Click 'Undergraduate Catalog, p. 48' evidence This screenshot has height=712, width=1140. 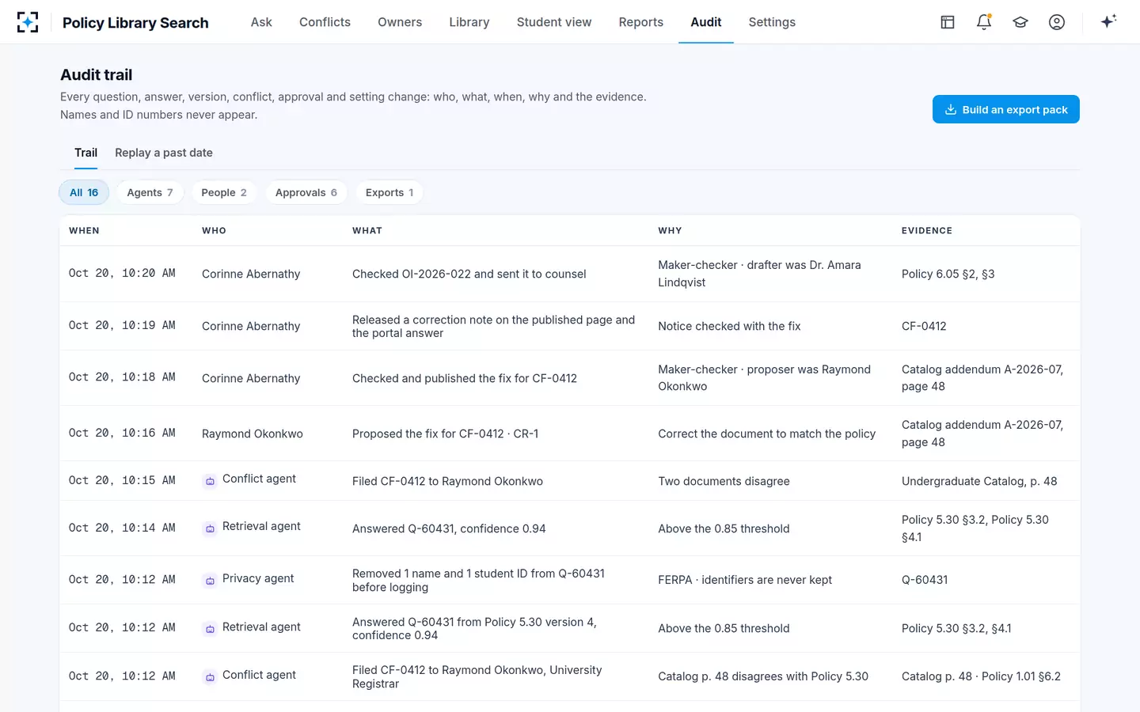coord(979,481)
